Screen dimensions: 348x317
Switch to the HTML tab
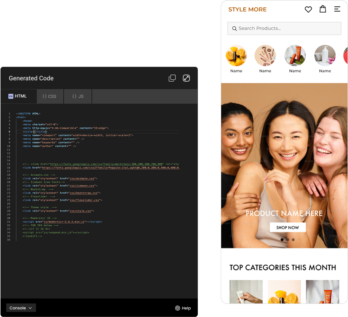pos(18,96)
